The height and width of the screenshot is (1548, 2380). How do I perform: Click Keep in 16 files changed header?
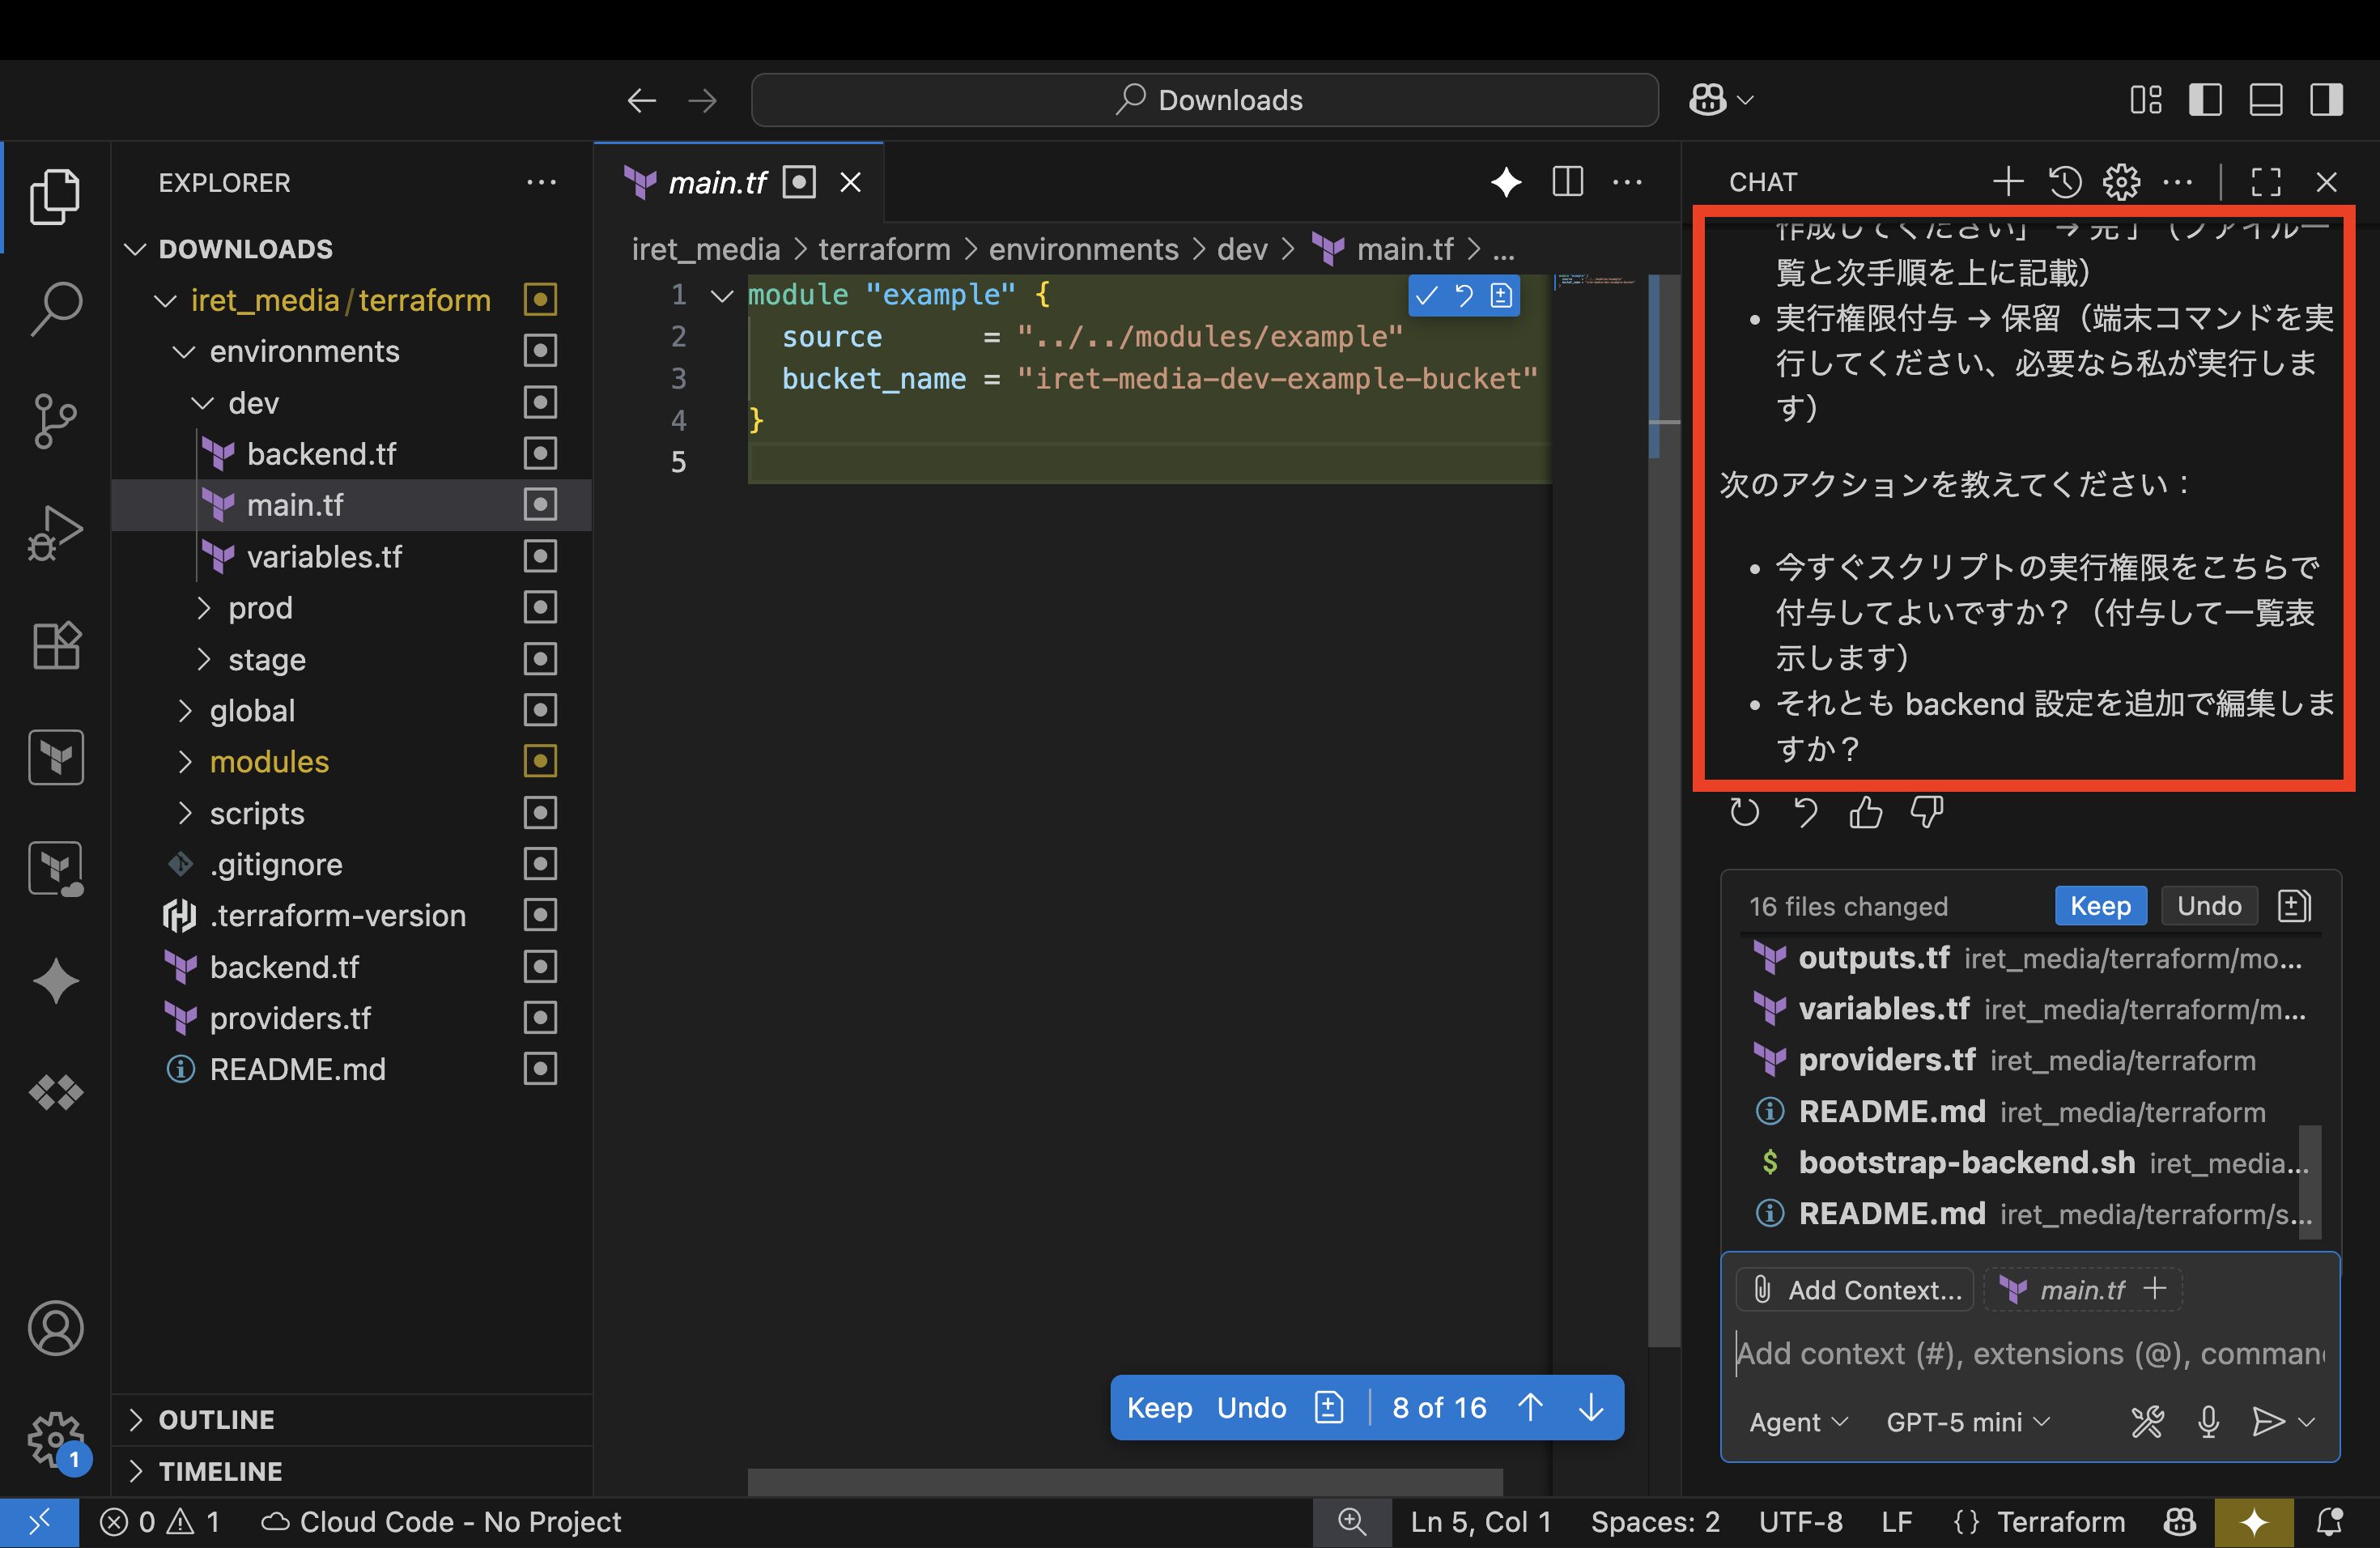click(x=2099, y=906)
